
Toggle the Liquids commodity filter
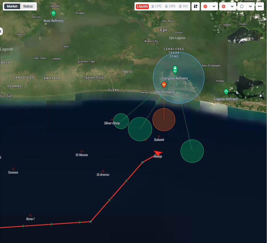pyautogui.click(x=142, y=6)
